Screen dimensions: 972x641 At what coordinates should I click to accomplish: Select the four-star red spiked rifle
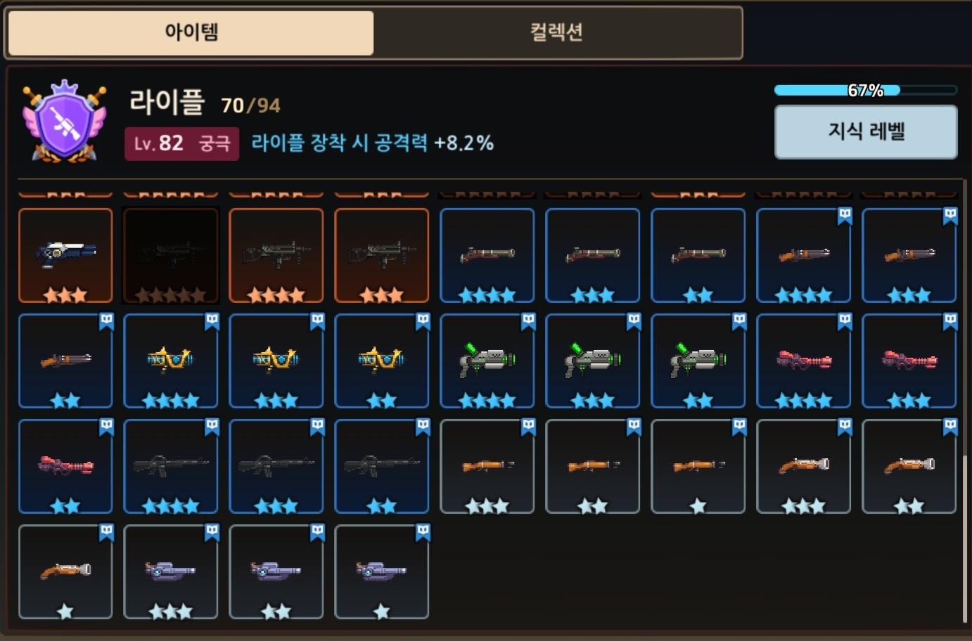(804, 361)
